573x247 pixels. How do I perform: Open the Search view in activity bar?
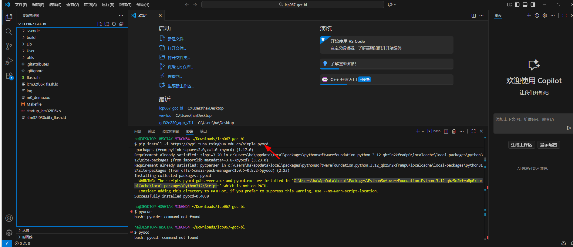(9, 32)
